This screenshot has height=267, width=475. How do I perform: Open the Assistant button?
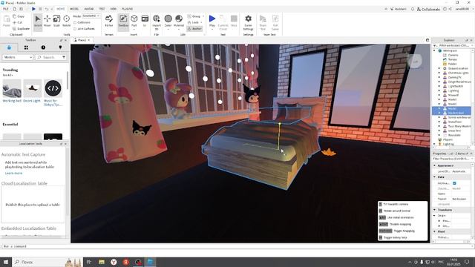(399, 9)
